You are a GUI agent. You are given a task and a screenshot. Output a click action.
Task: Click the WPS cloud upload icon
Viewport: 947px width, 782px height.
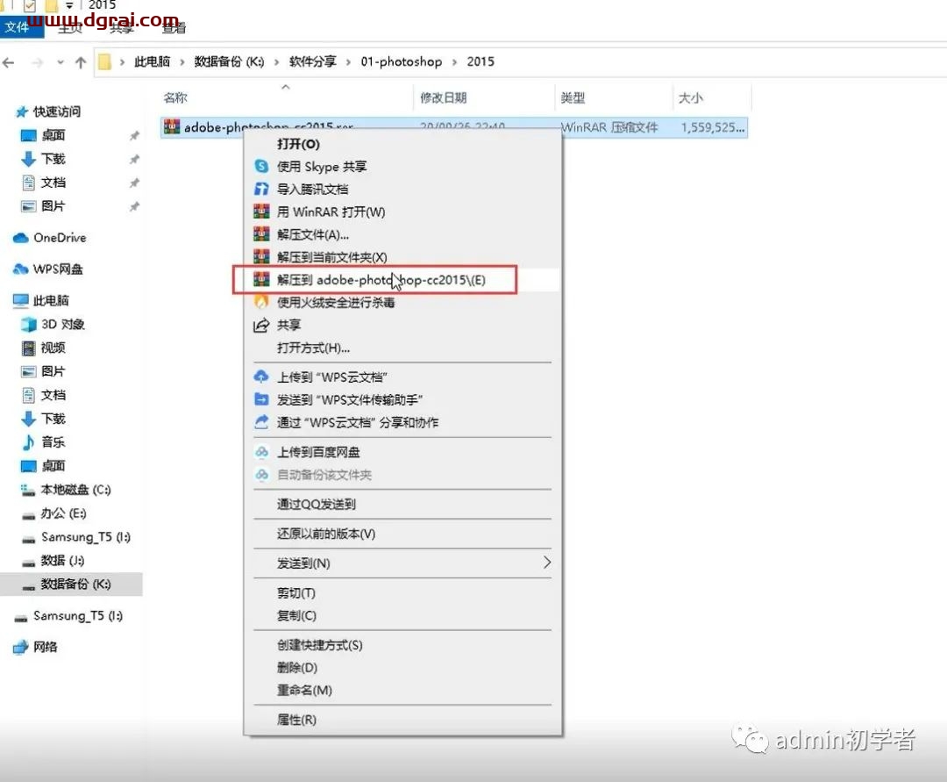[261, 377]
